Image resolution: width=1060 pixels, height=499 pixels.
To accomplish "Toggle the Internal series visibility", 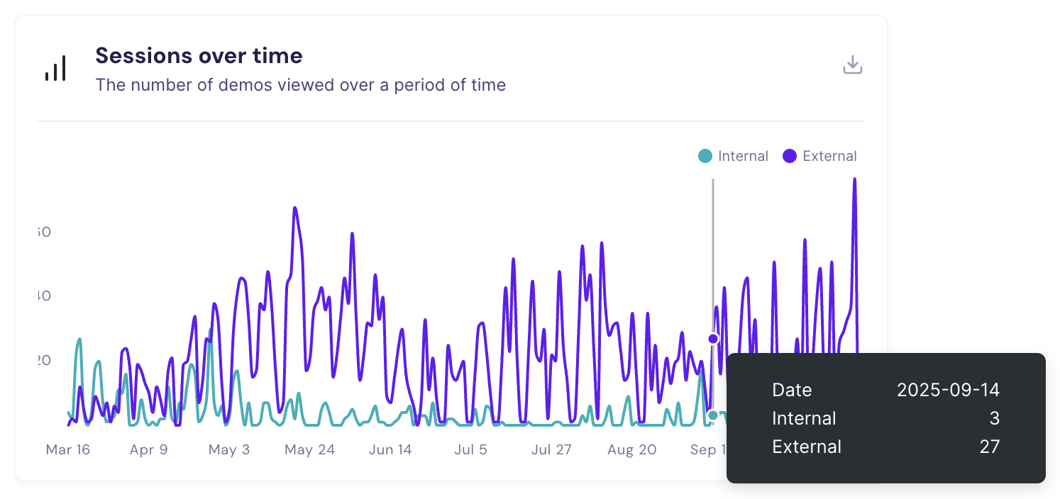I will click(734, 156).
